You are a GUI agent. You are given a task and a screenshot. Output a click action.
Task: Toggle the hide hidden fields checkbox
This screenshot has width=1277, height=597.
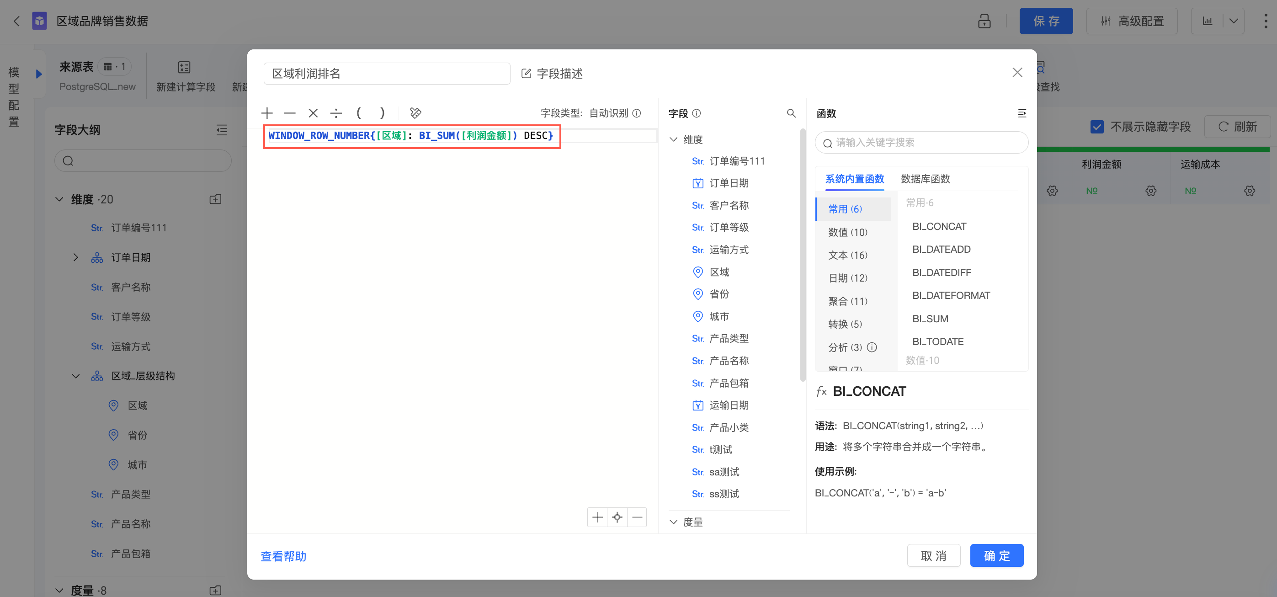click(x=1097, y=127)
